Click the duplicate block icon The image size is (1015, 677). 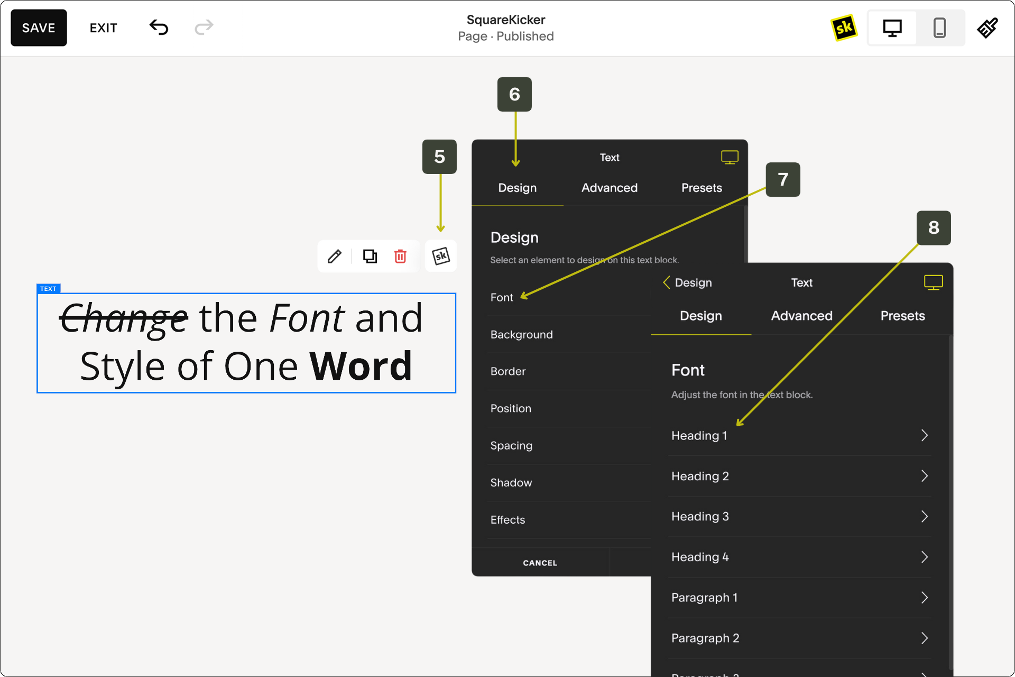(x=370, y=256)
